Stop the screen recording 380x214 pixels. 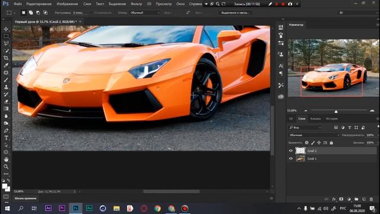[x=283, y=4]
